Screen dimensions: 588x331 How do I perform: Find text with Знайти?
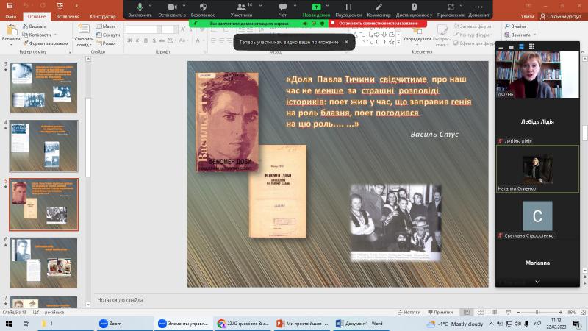click(515, 26)
